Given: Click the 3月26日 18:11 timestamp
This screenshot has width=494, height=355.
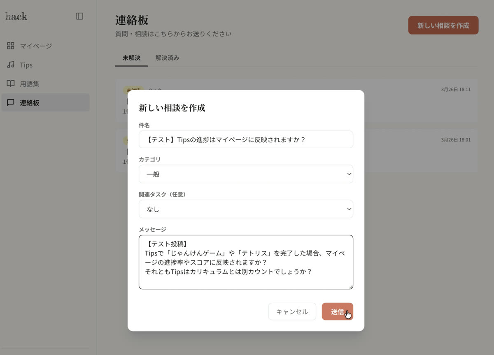Looking at the screenshot, I should click(x=456, y=89).
